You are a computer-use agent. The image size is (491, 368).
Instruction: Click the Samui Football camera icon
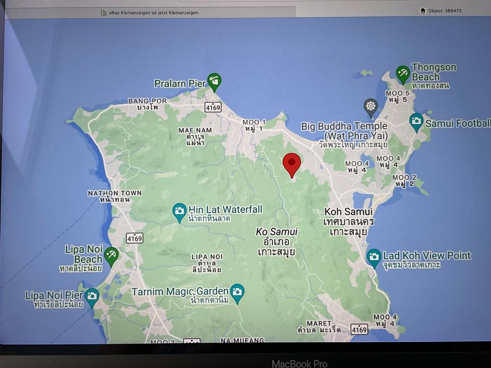[416, 121]
